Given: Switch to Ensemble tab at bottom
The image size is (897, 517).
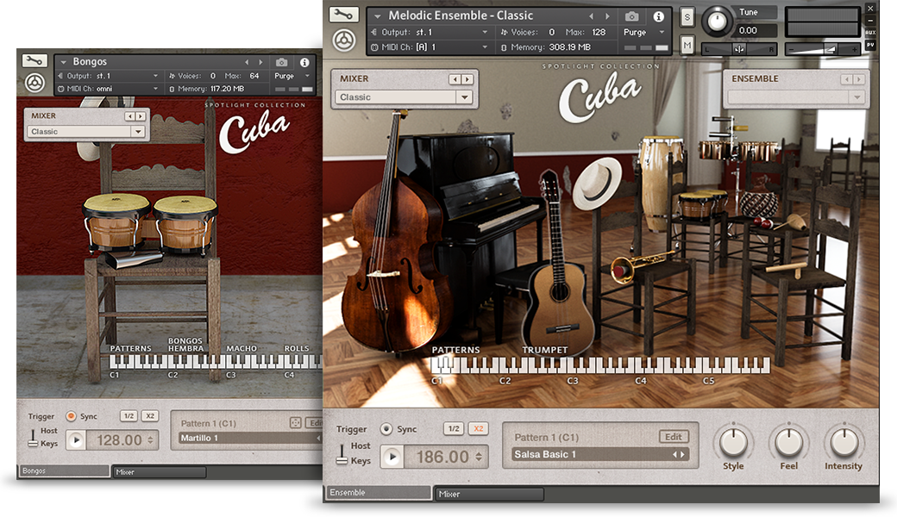Looking at the screenshot, I should click(x=378, y=492).
